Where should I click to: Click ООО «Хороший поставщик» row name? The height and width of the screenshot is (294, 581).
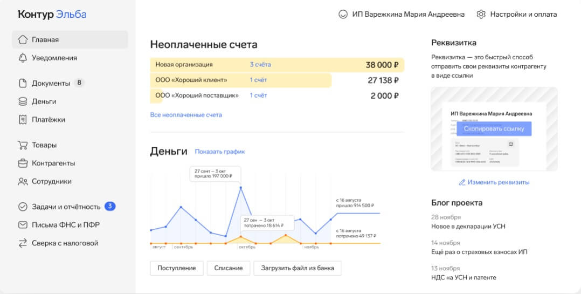click(x=197, y=95)
